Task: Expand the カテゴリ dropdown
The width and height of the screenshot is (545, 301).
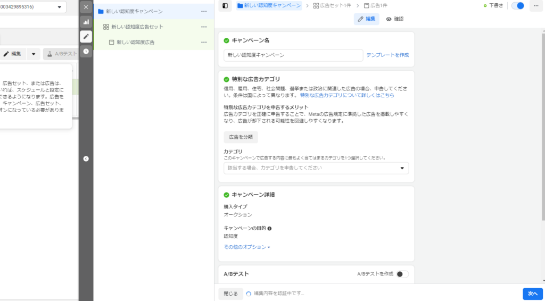Action: (316, 168)
